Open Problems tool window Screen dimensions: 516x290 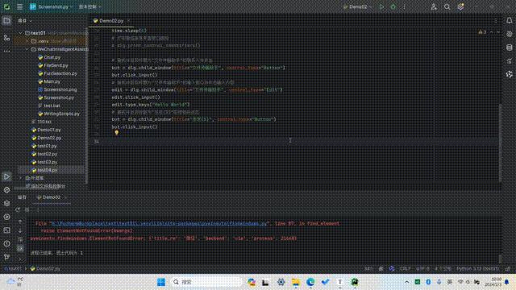(x=6, y=244)
